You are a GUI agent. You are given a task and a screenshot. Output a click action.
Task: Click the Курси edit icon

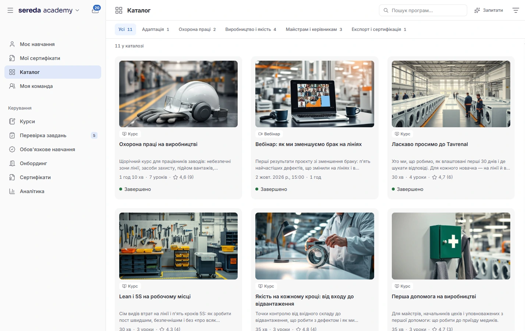pyautogui.click(x=12, y=121)
